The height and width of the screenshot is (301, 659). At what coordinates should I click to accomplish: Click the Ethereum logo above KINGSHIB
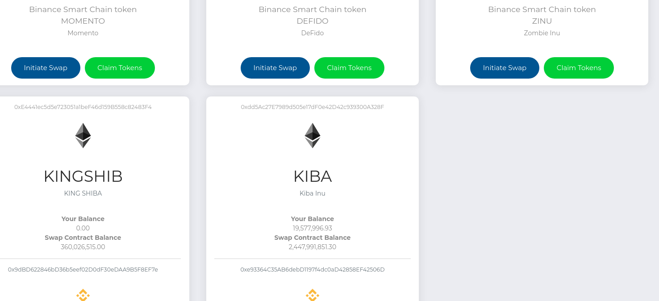click(83, 135)
